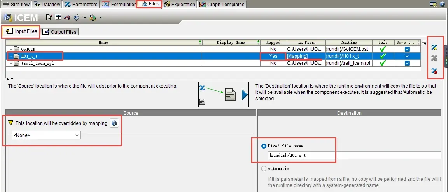Open the notepad editor icon beside ICEM
448x192 pixels.
pos(49,18)
